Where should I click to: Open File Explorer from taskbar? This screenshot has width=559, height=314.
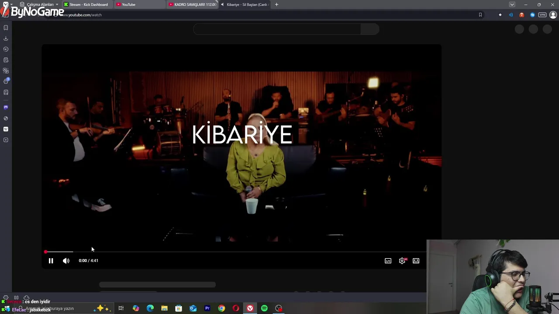(x=164, y=309)
